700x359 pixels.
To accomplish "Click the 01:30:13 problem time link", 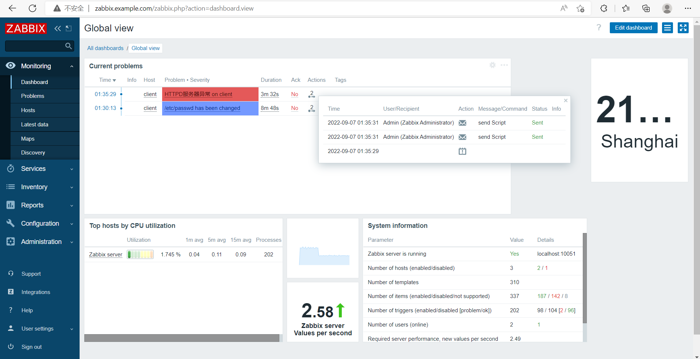I will point(106,108).
